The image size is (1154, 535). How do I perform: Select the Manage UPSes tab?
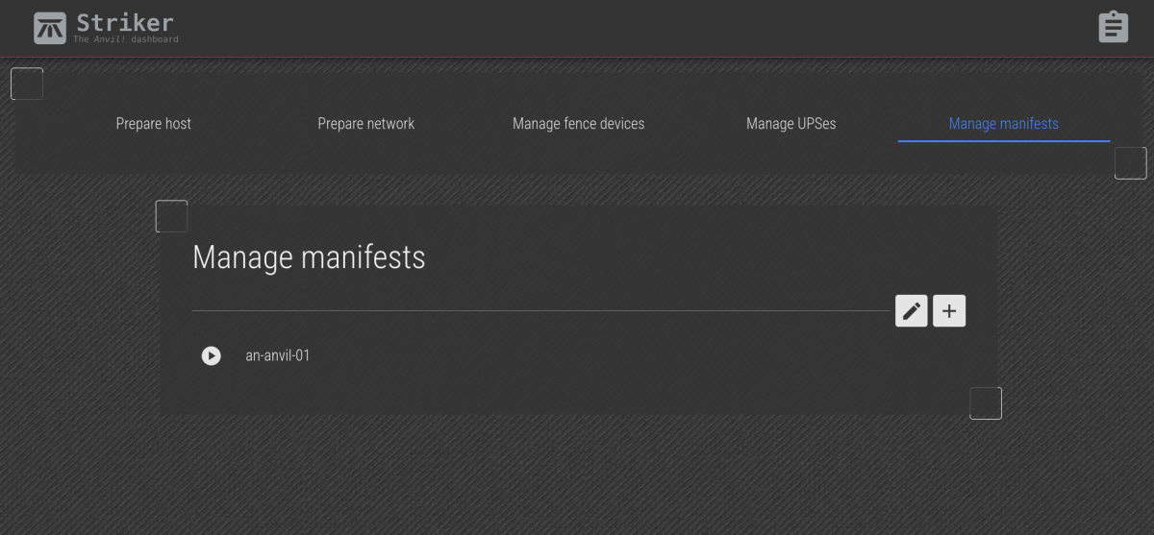click(791, 124)
